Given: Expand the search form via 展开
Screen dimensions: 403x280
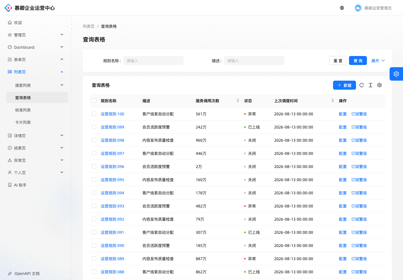Looking at the screenshot, I should (378, 61).
